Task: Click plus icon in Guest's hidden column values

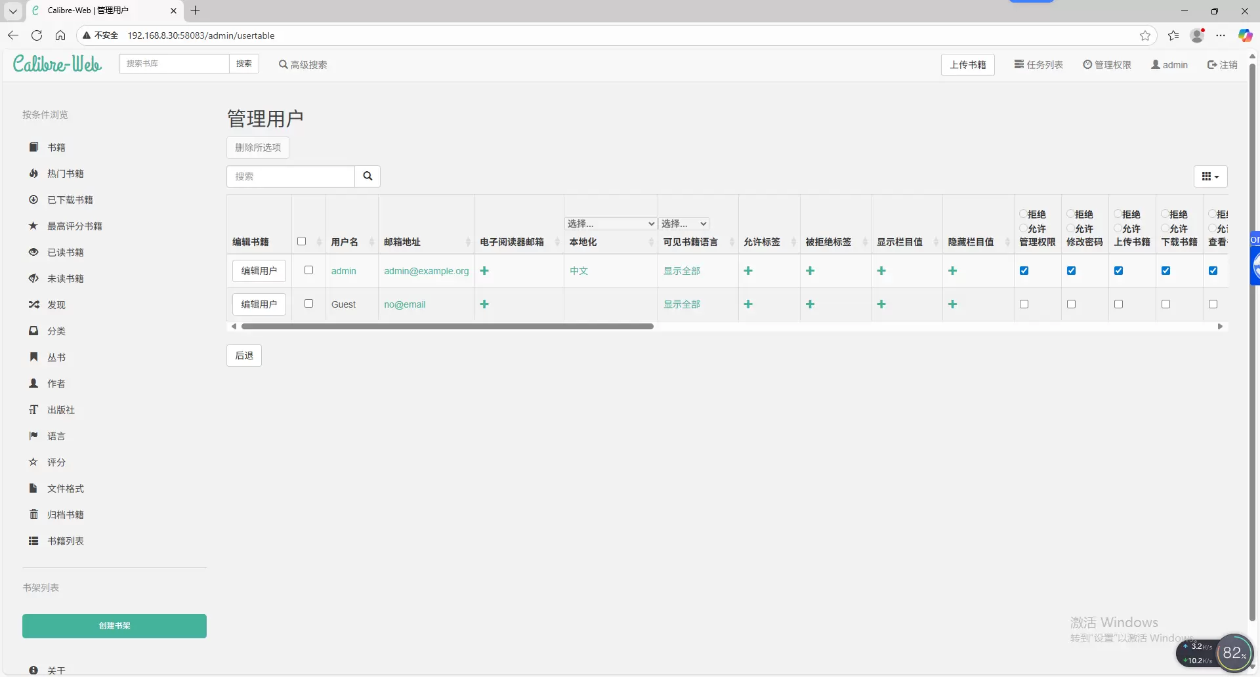Action: tap(953, 304)
